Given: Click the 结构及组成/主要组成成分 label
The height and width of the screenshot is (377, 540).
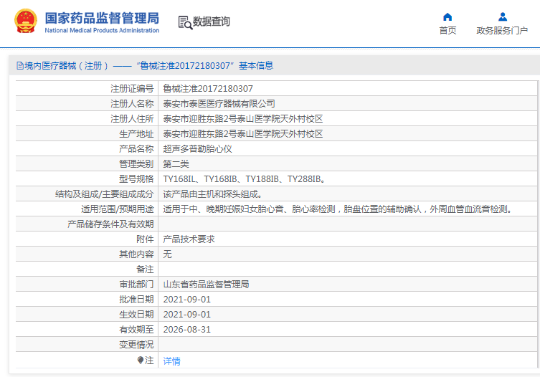Looking at the screenshot, I should click(105, 194).
